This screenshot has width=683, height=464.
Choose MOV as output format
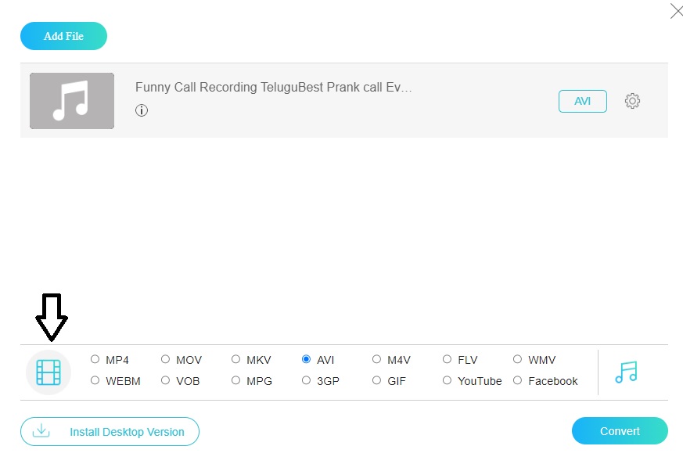coord(166,360)
